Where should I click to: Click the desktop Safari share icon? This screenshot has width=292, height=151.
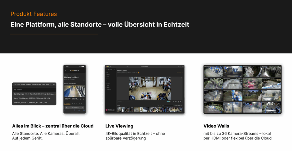click(x=179, y=67)
